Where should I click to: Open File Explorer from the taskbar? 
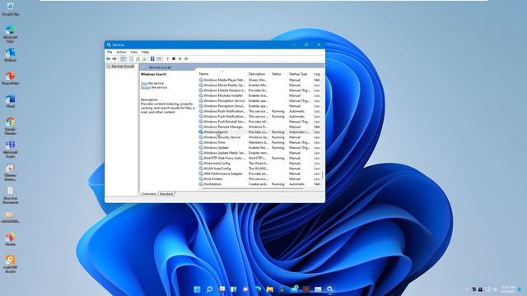pyautogui.click(x=270, y=289)
